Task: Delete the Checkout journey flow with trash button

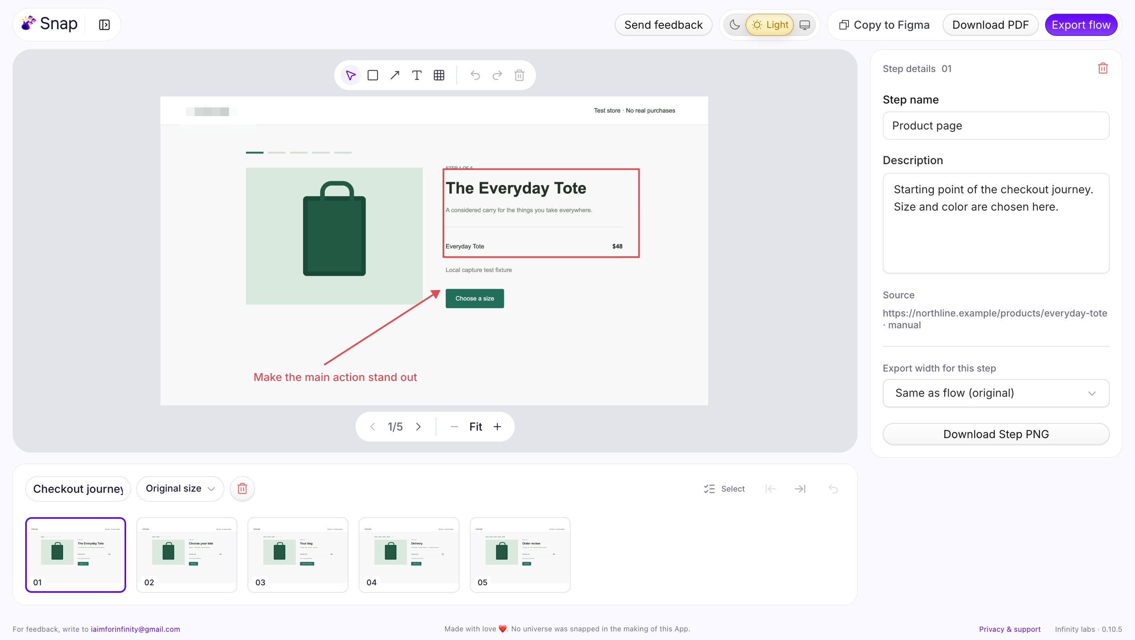Action: [x=242, y=488]
